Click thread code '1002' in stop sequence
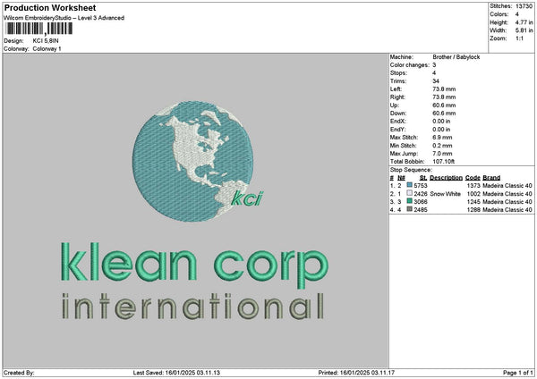Viewport: 537px width, 379px height. coord(473,194)
